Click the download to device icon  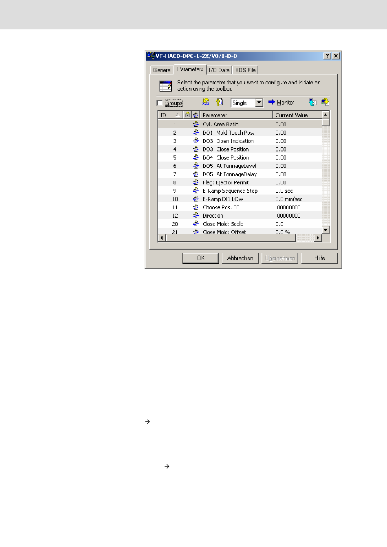coord(325,102)
